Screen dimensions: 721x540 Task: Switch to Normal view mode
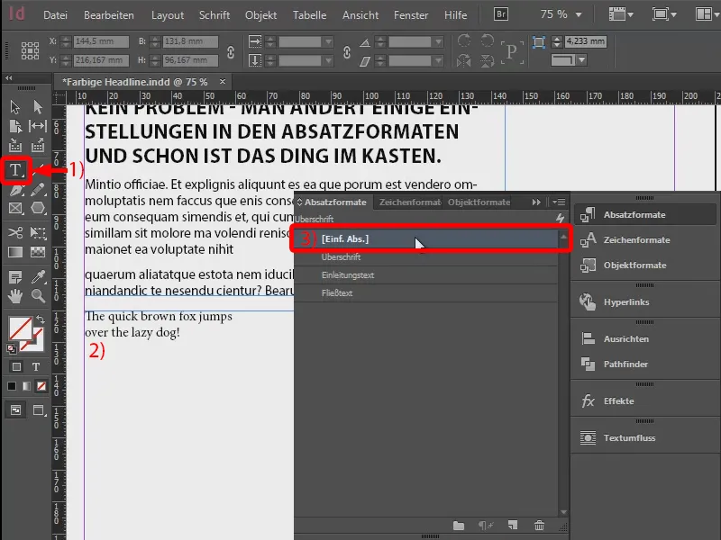(x=15, y=410)
